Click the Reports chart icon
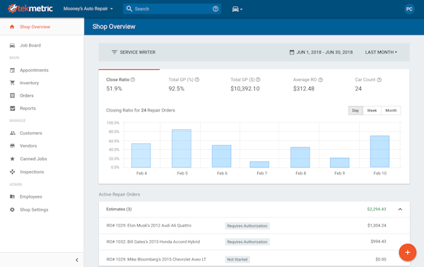The height and width of the screenshot is (267, 424). 12,108
